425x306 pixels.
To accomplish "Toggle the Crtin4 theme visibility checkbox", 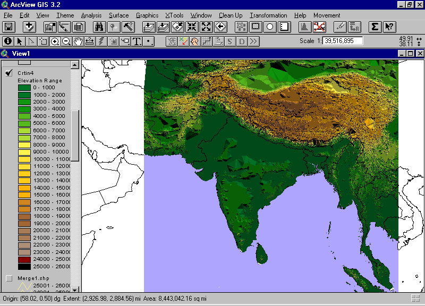I will [x=9, y=73].
